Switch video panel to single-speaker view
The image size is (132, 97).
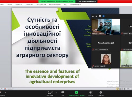(x=96, y=16)
